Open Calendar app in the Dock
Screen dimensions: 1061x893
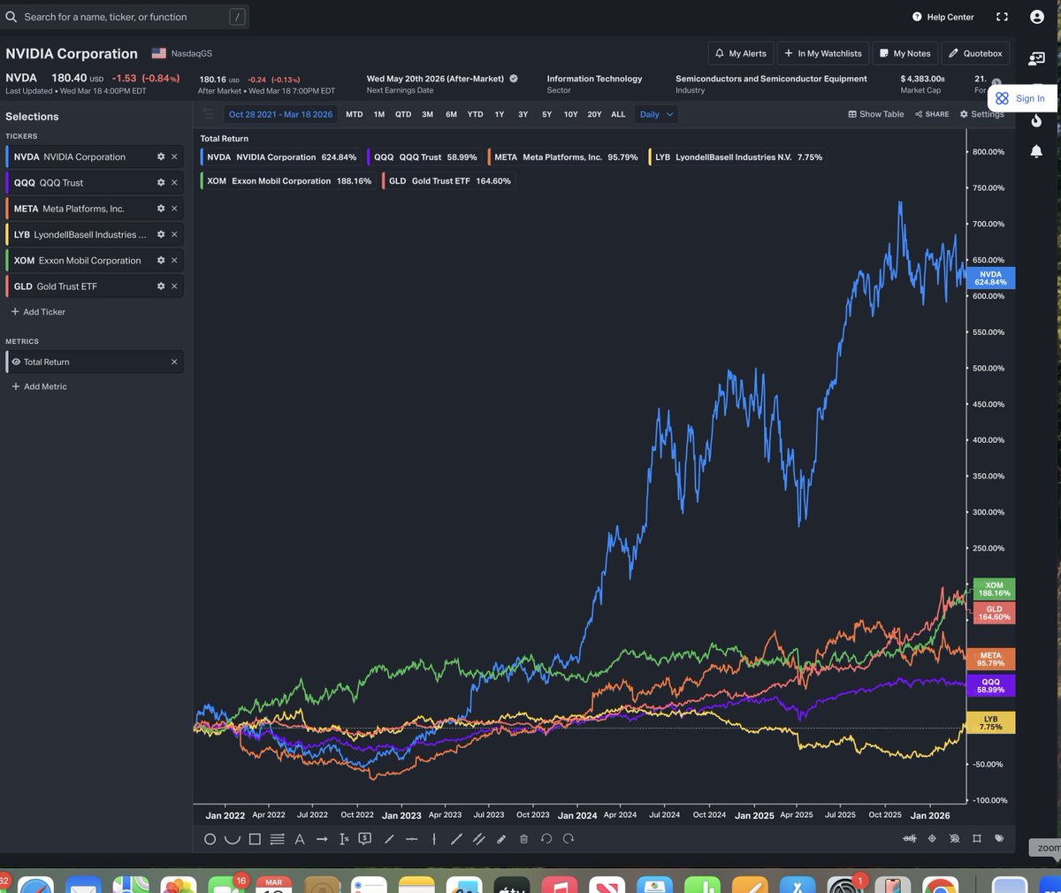coord(273,885)
